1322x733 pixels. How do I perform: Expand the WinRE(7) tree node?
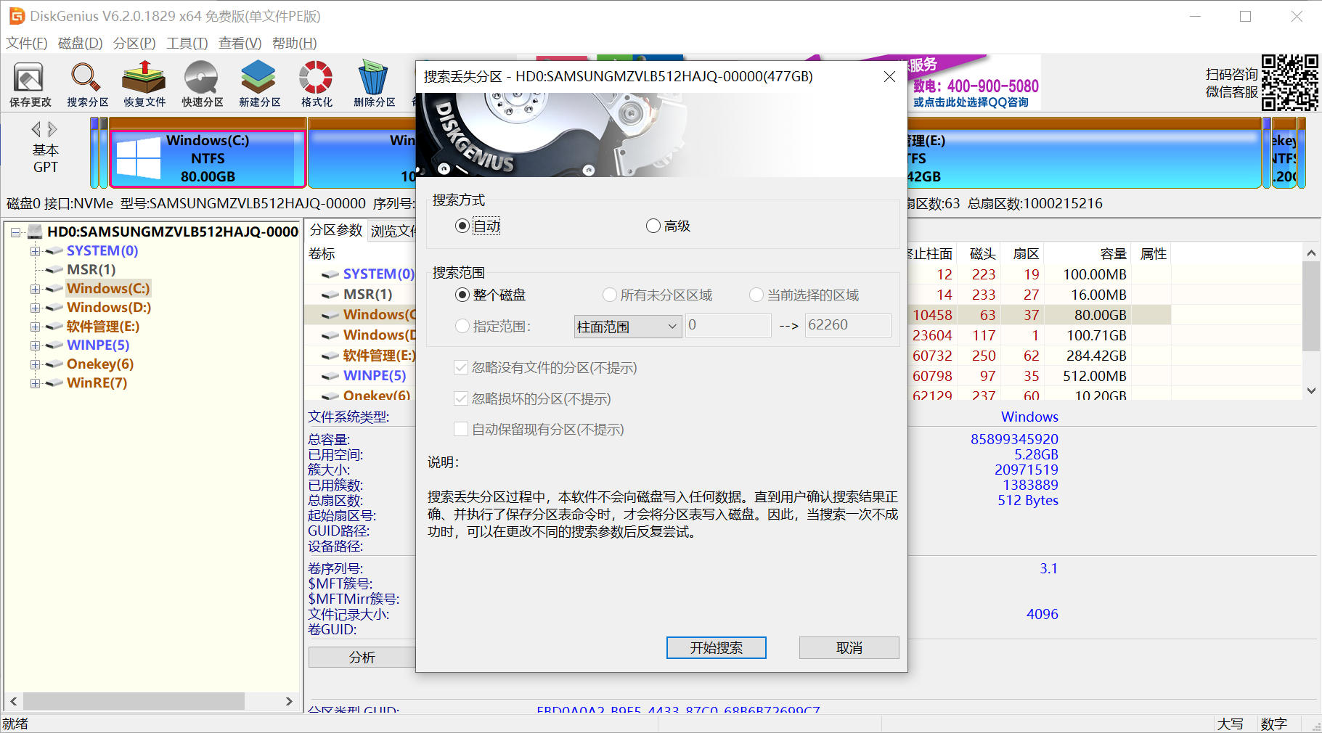click(x=35, y=383)
